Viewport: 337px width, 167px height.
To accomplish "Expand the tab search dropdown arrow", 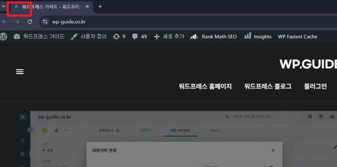I will coord(3,7).
